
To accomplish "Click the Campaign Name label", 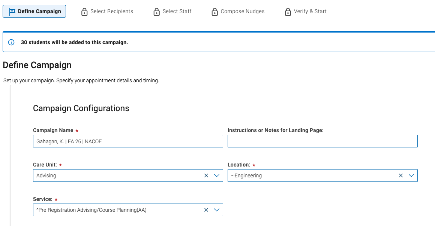I will click(x=53, y=130).
